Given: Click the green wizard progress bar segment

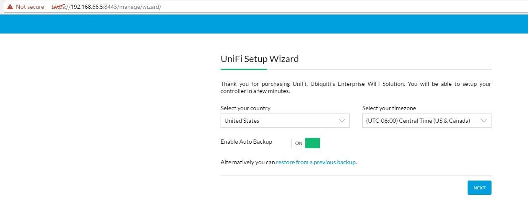Looking at the screenshot, I should 243,69.
